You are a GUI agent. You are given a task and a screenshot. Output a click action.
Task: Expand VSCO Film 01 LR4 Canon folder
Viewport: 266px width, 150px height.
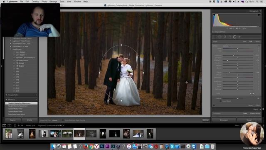click(11, 44)
